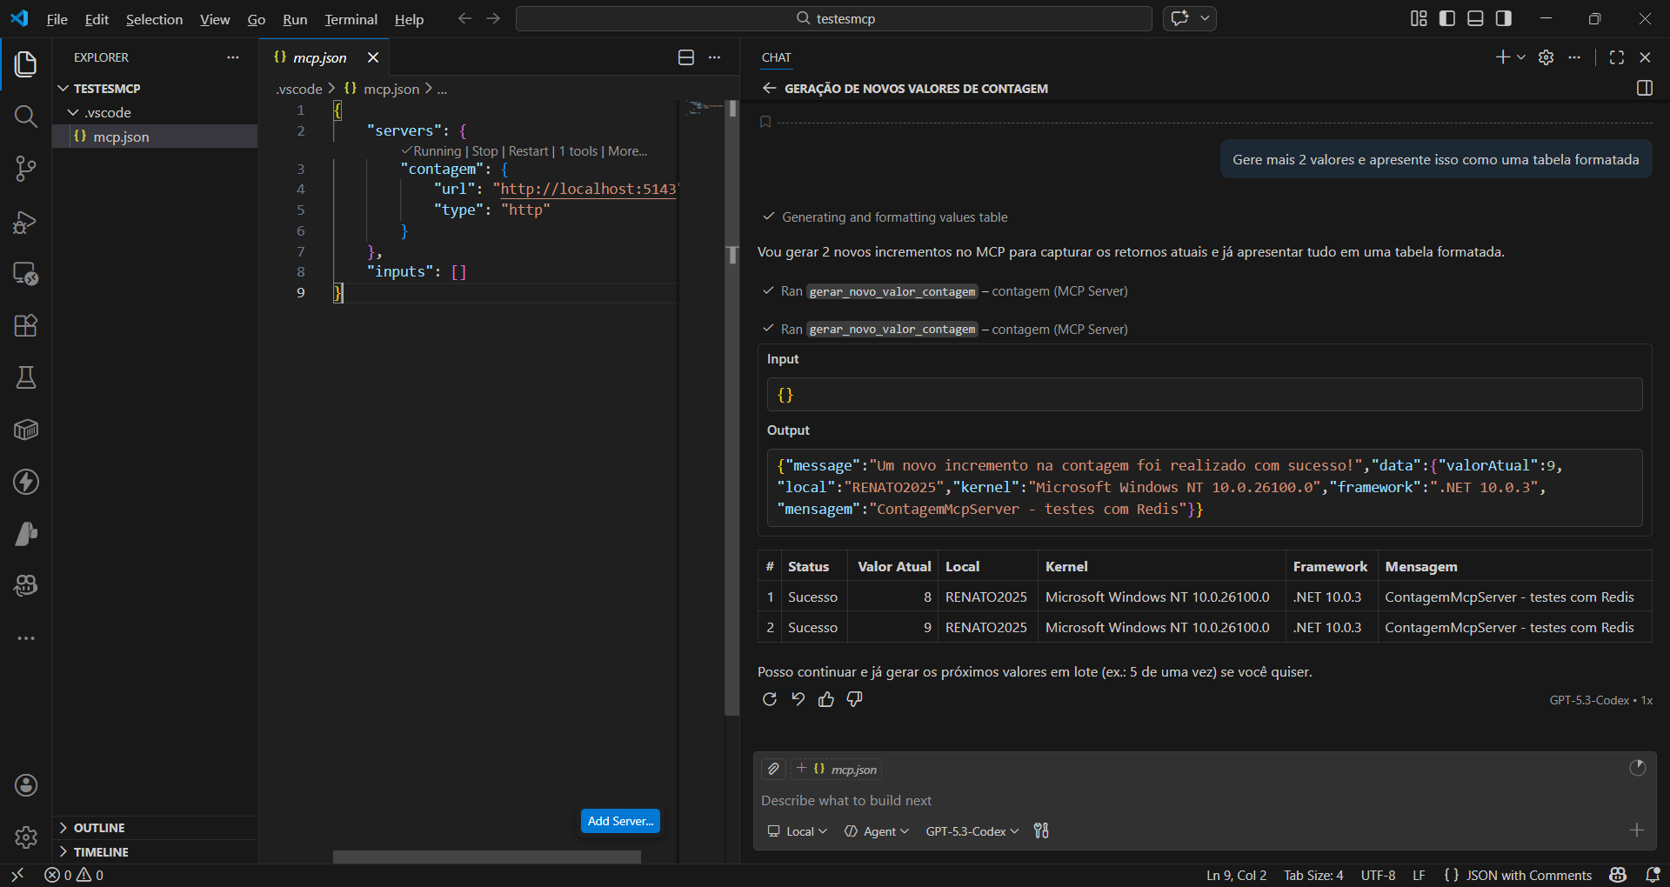Open the Accounts icon
1670x887 pixels.
click(26, 785)
